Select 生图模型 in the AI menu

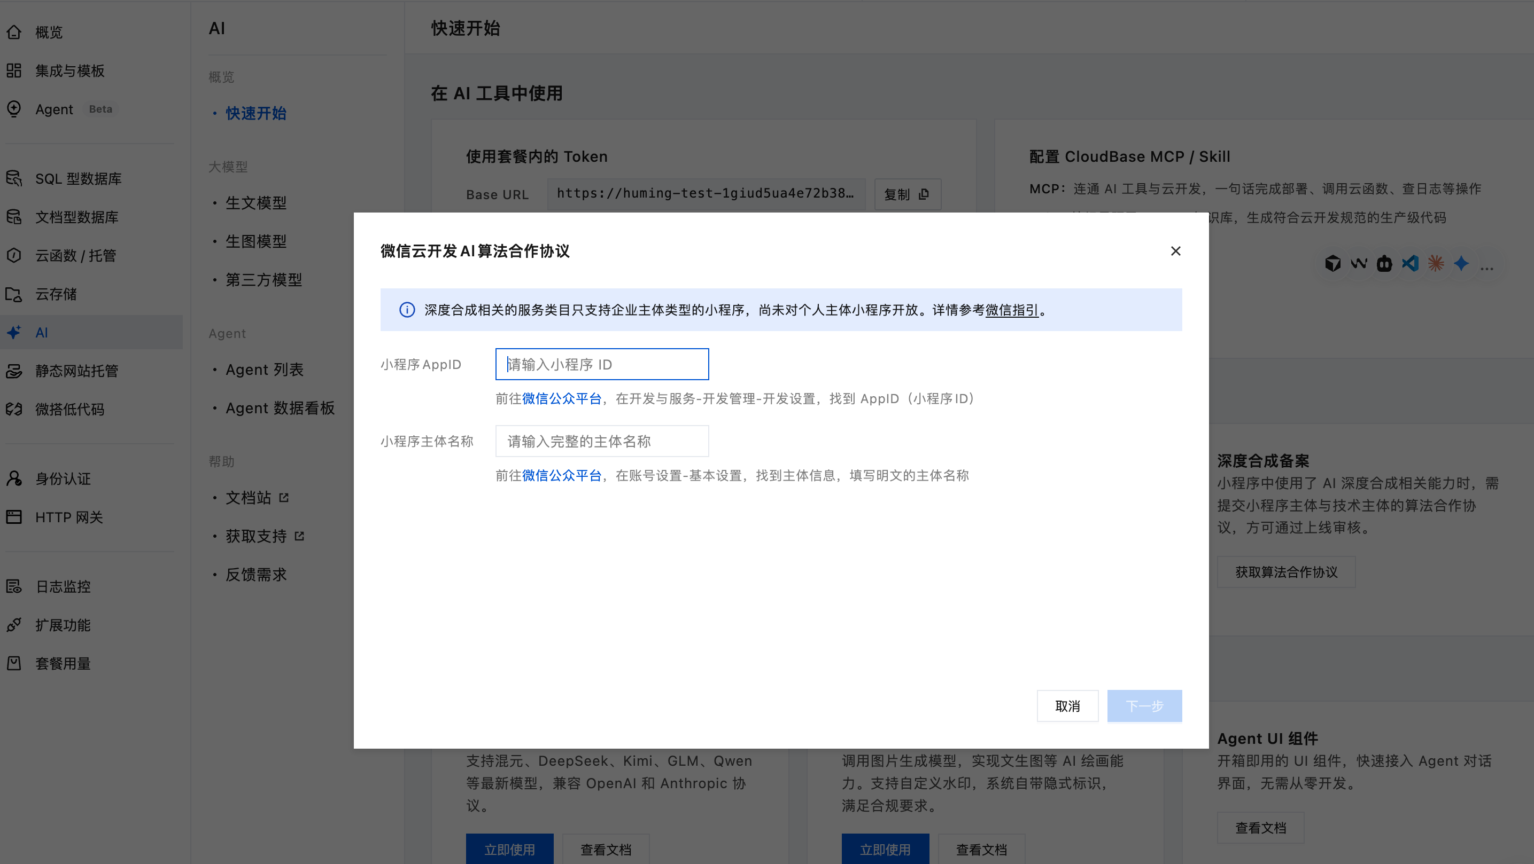tap(256, 241)
